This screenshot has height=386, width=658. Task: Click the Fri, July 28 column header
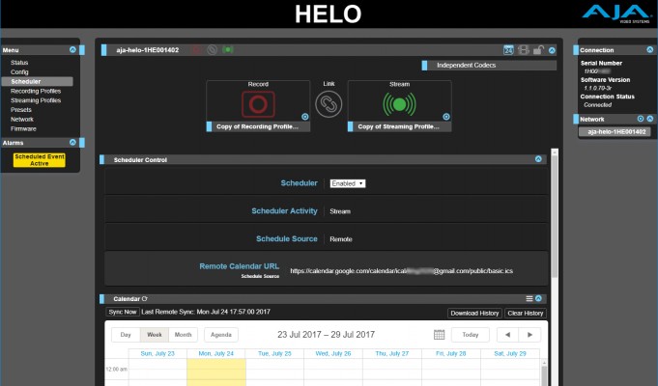coord(450,353)
